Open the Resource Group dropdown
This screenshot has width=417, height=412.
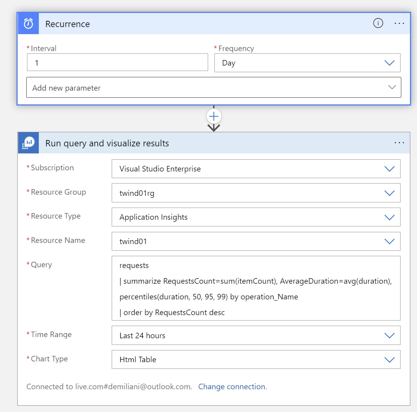click(x=256, y=193)
